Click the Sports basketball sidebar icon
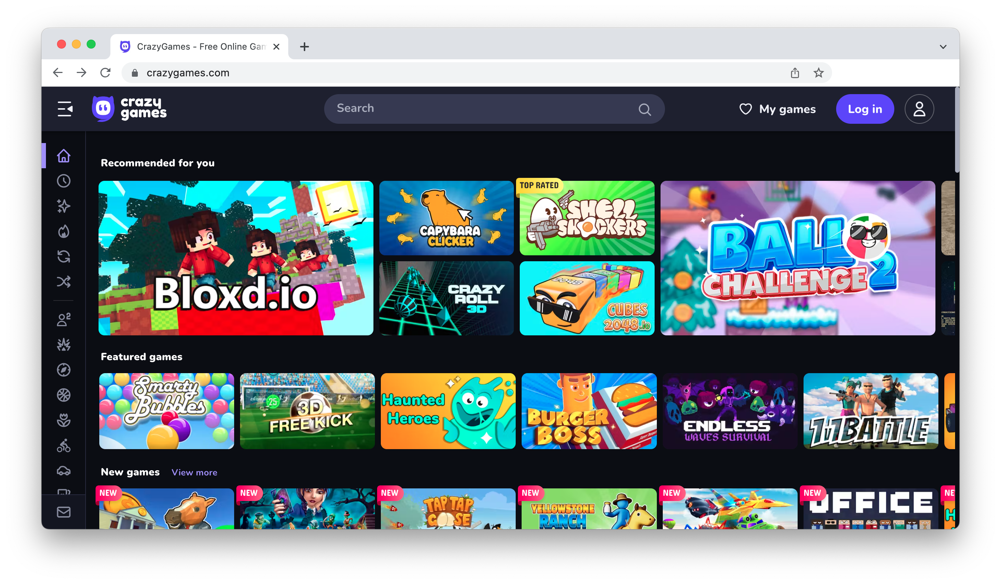Screen dimensions: 1001x584 (x=63, y=396)
